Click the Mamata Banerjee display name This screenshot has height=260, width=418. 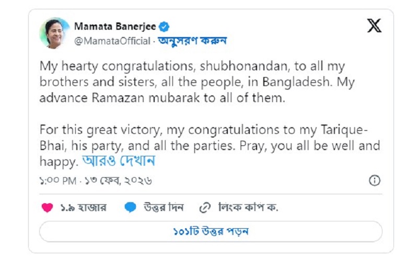[x=115, y=27]
